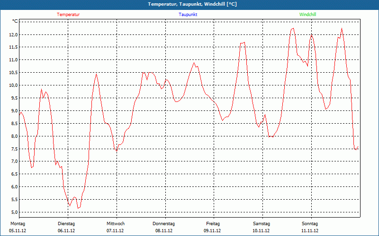
Task: Click the Sonntag day label
Action: point(310,224)
